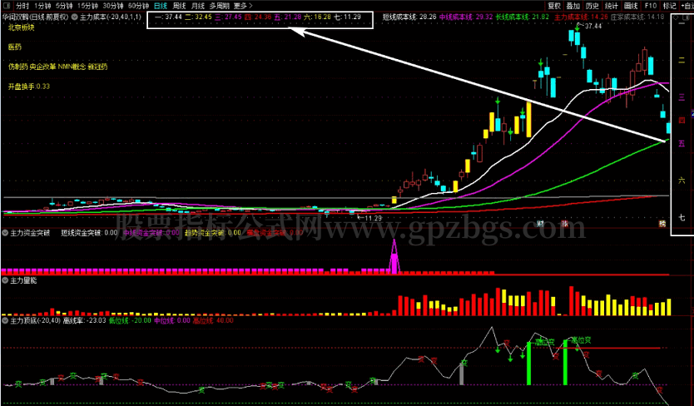Click the panel layout icon at top-left
694x406 pixels.
click(7, 5)
